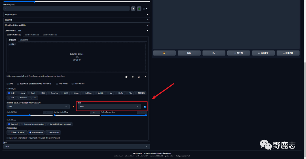This screenshot has width=306, height=159.
Task: Choose ControlNet is more important mode
Action: [59, 124]
